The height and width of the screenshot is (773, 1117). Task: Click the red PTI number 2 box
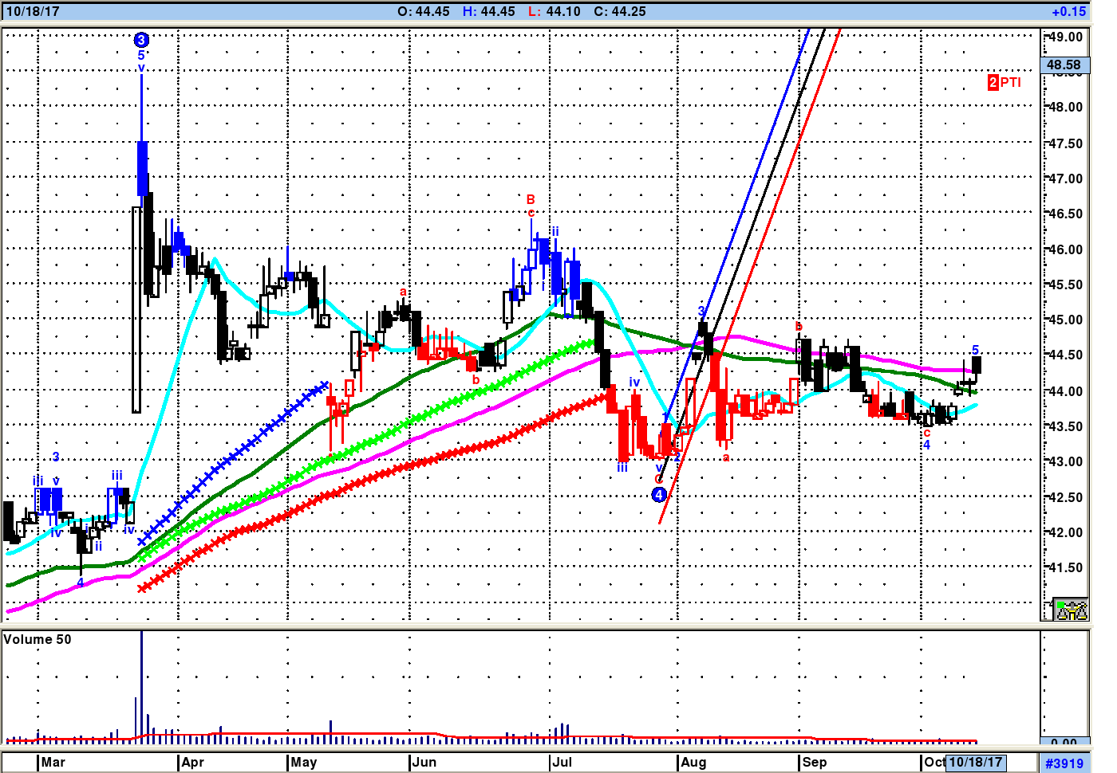point(993,82)
